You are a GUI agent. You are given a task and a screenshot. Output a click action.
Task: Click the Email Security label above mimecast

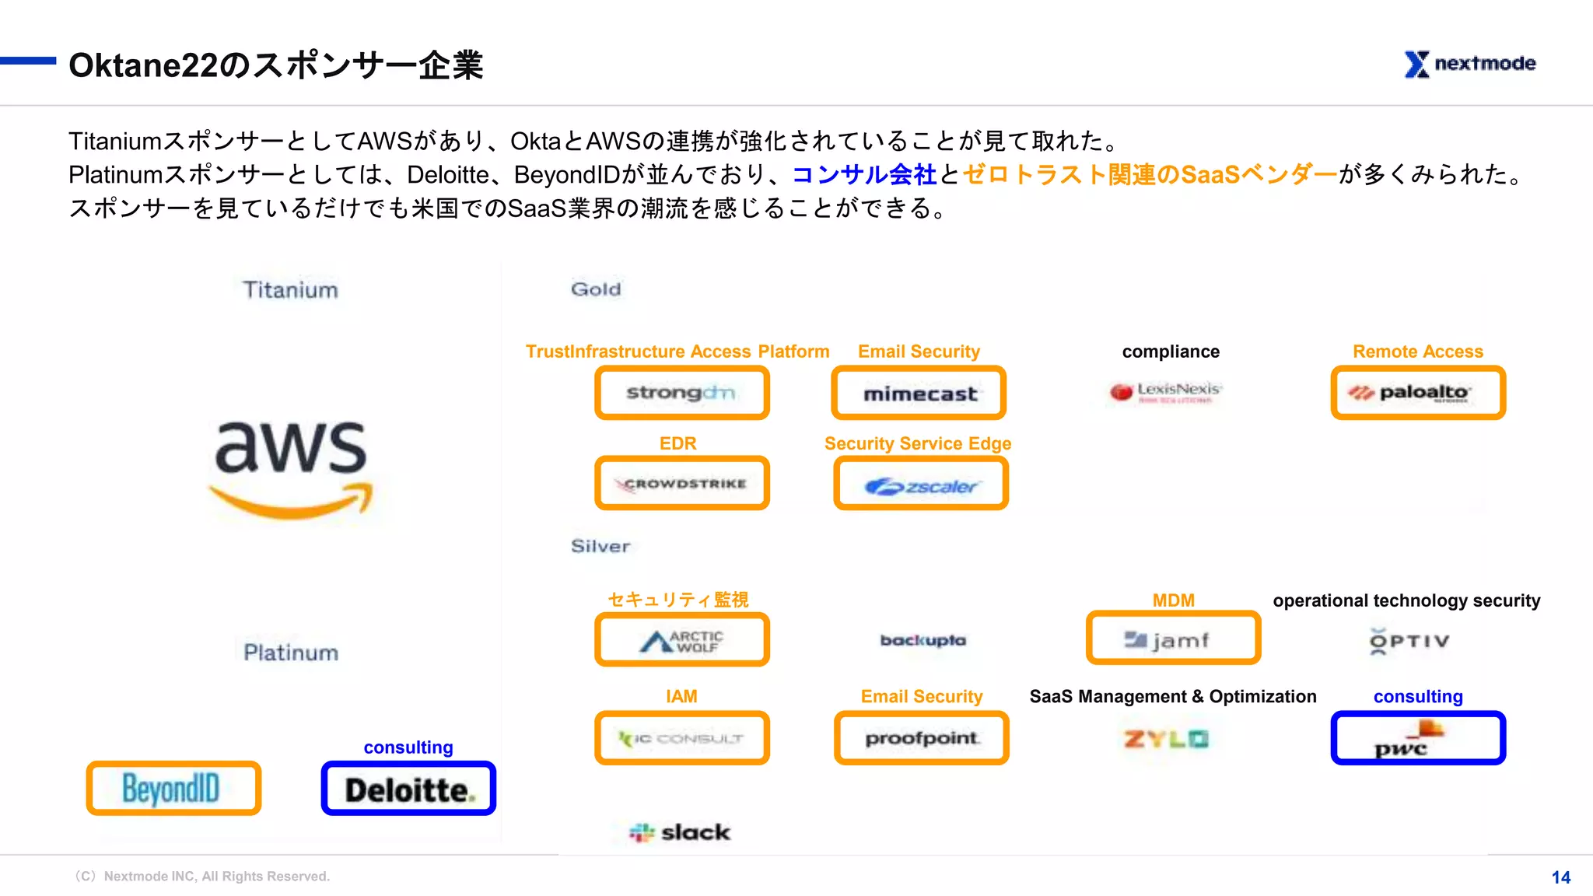tap(919, 352)
